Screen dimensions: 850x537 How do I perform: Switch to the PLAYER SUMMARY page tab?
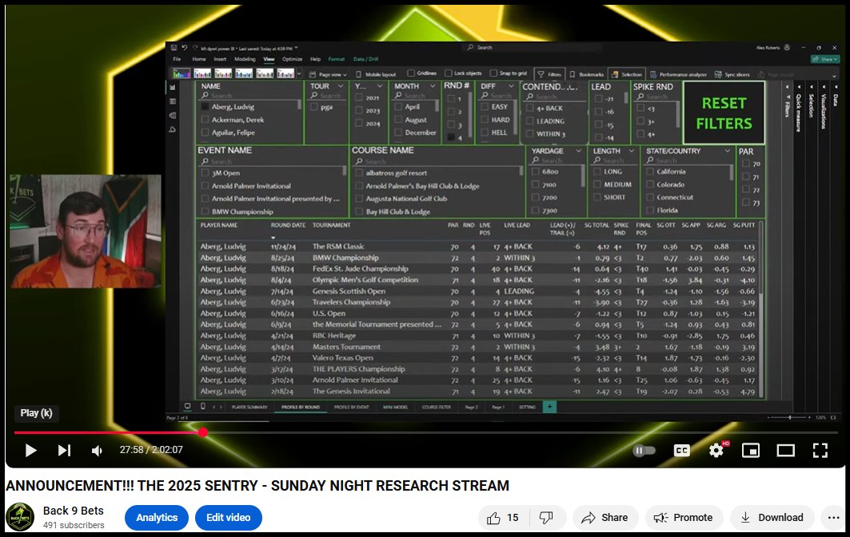click(x=249, y=407)
